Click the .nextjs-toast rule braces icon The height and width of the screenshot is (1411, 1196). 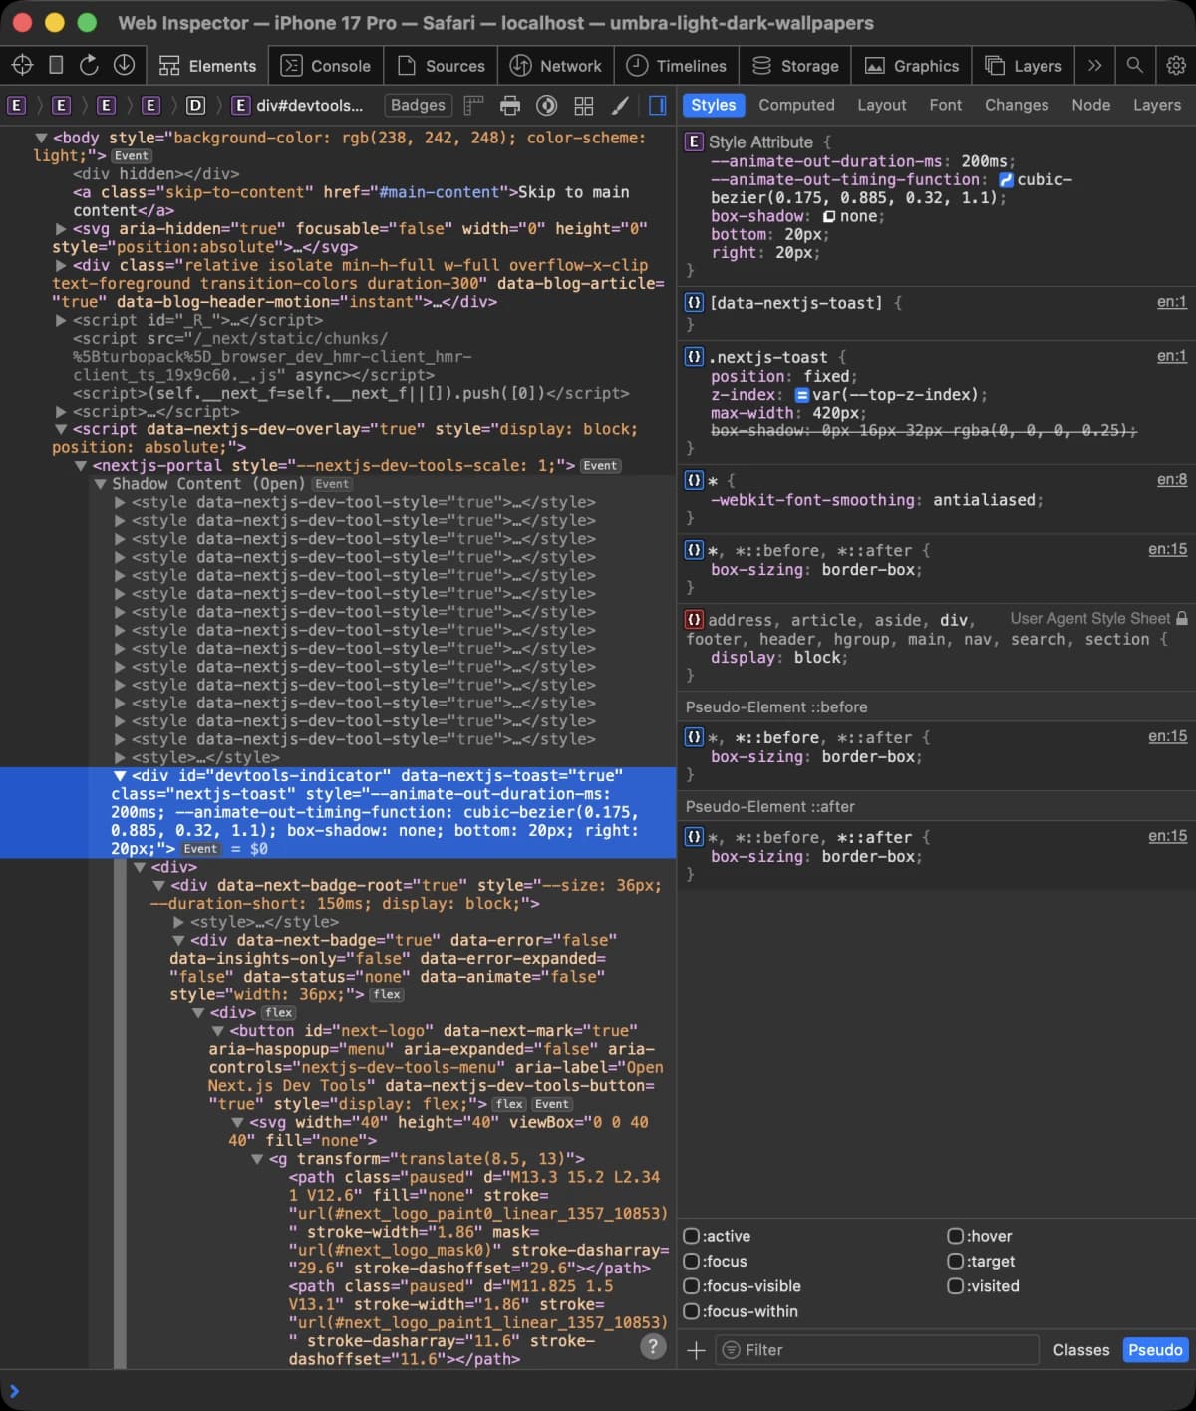694,356
